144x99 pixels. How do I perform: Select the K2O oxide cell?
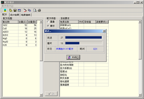pos(10,45)
